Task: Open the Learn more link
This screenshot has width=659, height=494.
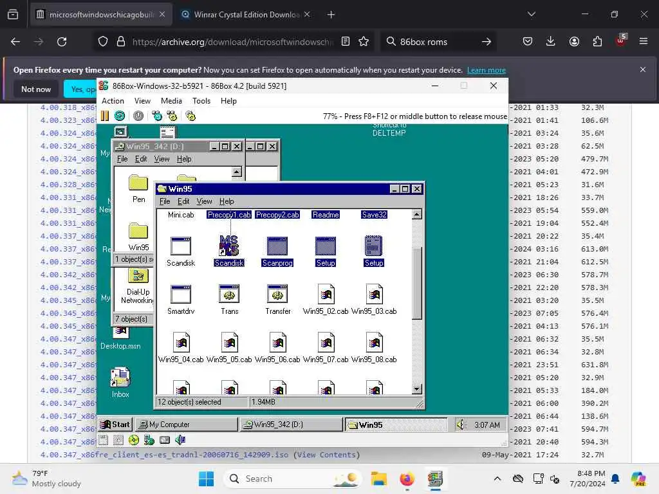Action: pyautogui.click(x=487, y=70)
